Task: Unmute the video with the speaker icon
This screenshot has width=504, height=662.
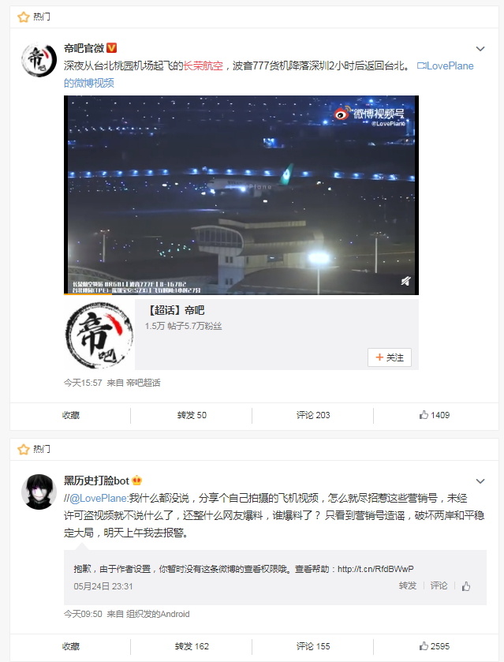Action: click(405, 281)
